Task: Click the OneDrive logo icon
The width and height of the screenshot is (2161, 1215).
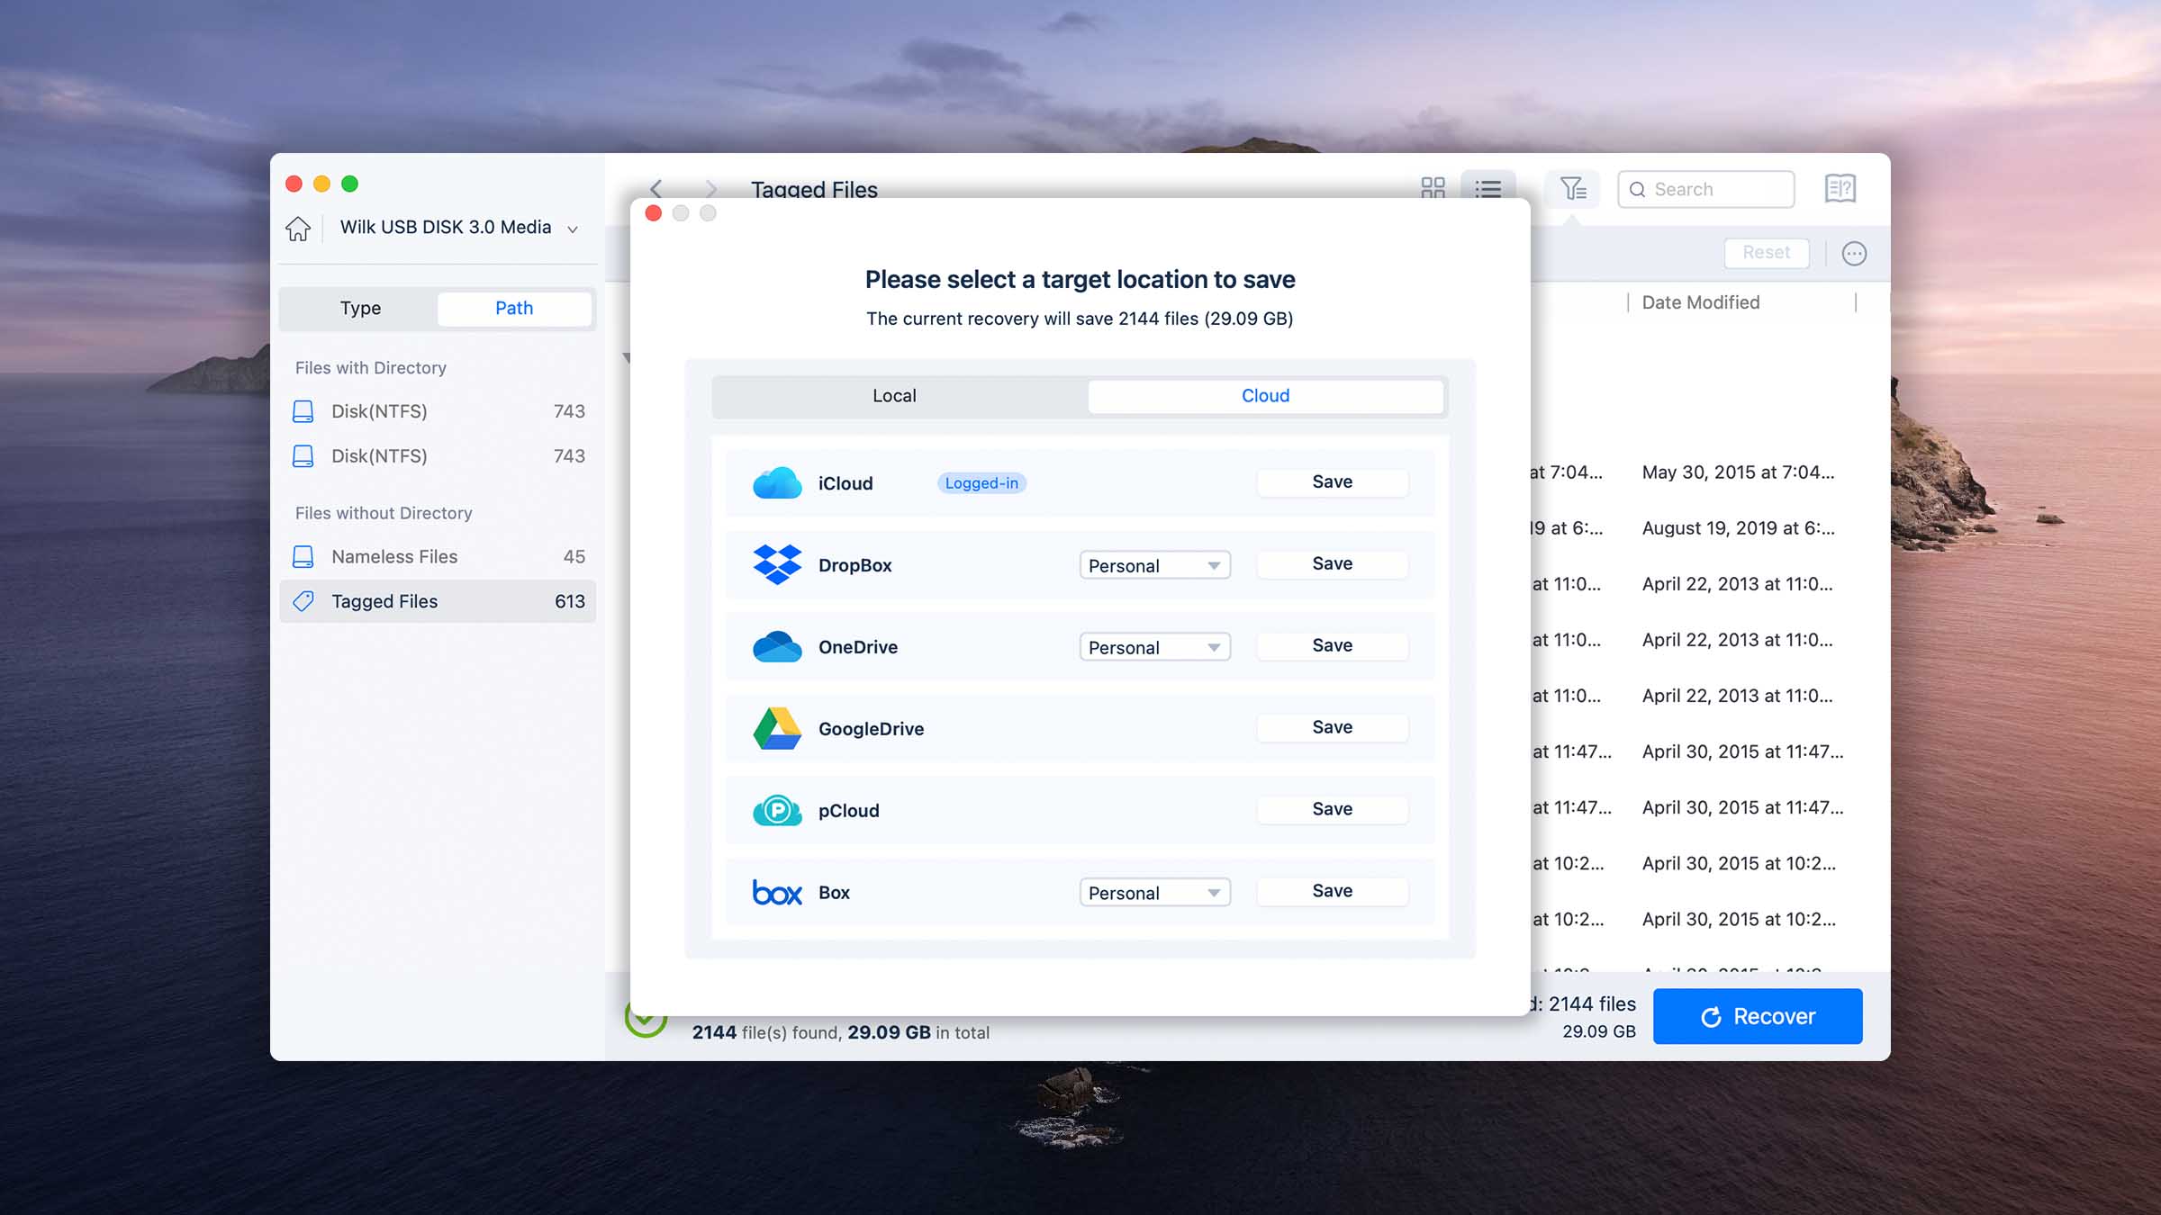Action: (777, 647)
